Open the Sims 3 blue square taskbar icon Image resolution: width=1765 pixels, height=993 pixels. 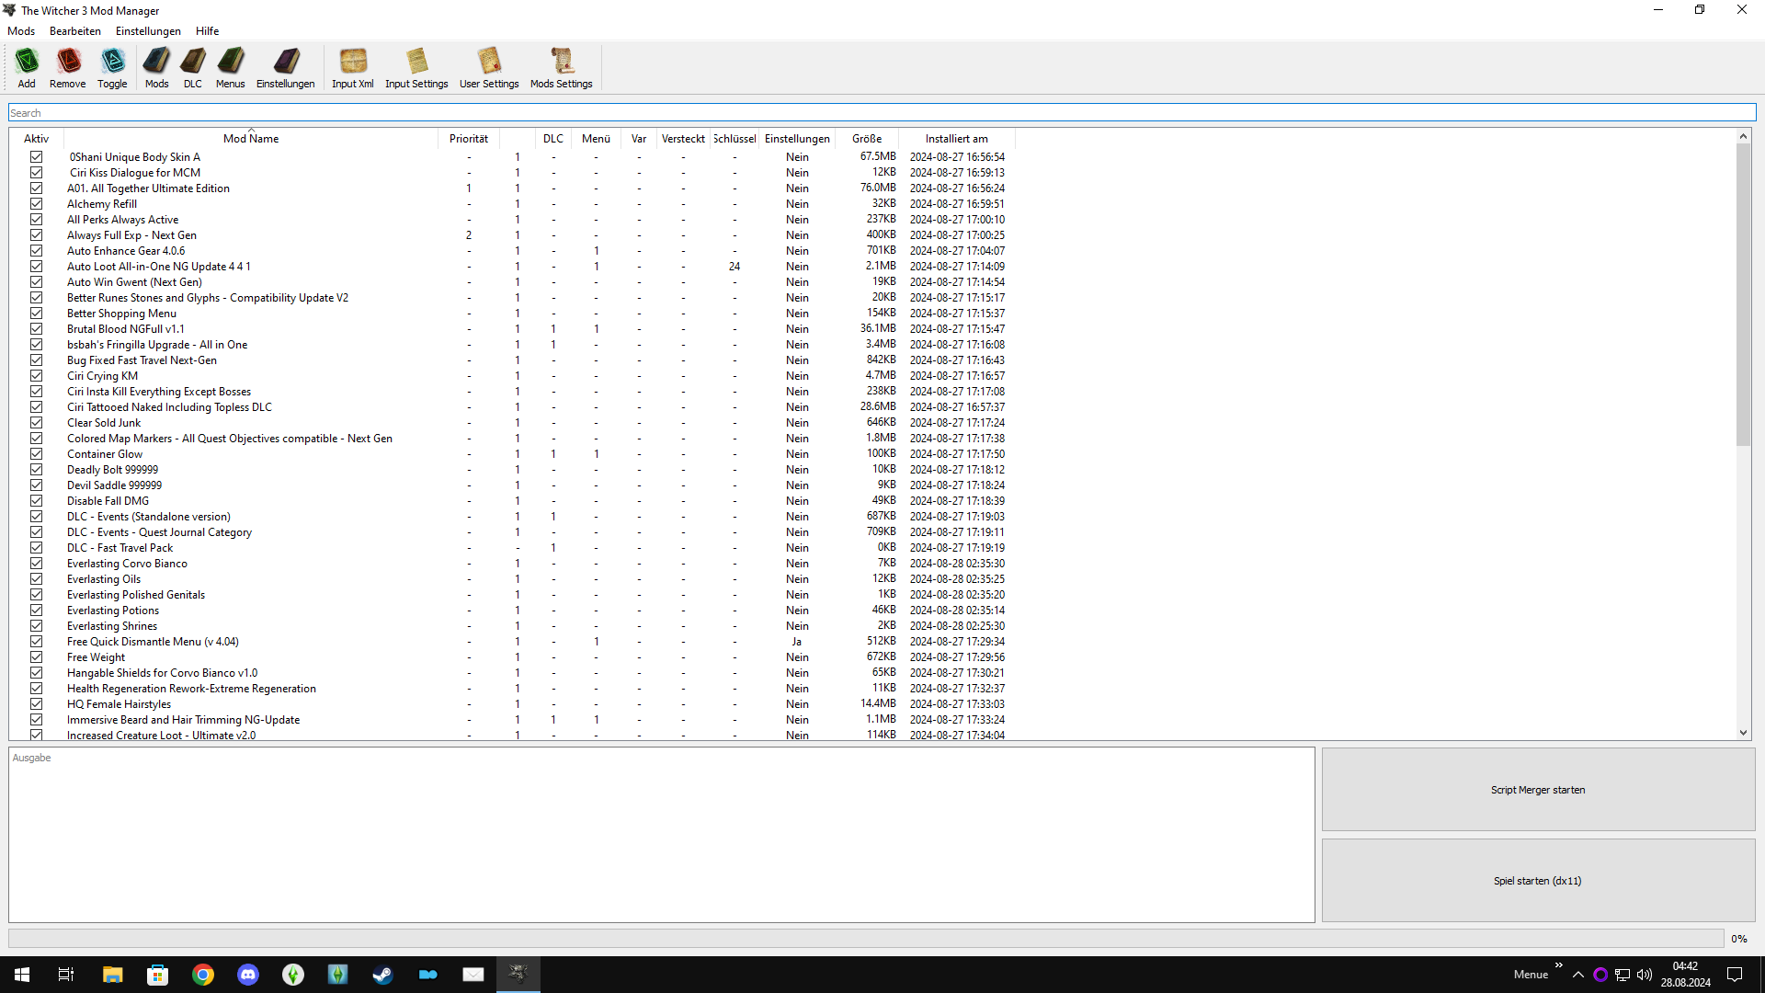tap(338, 975)
